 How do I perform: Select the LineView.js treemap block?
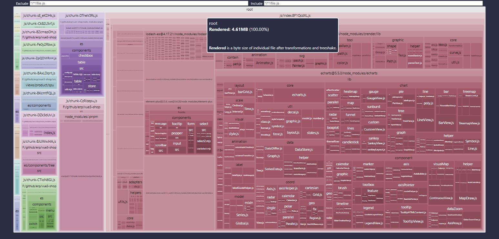[x=425, y=120]
